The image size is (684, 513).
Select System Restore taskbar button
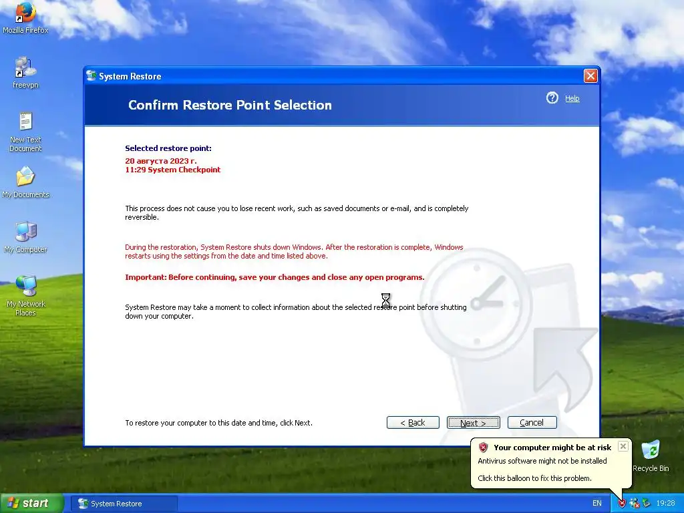point(124,504)
